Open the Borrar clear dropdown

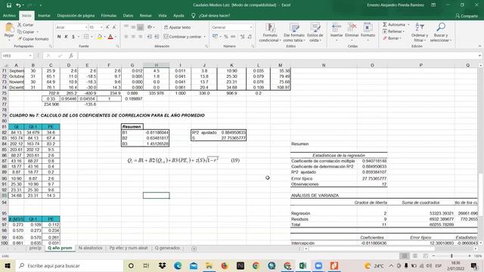pos(392,39)
